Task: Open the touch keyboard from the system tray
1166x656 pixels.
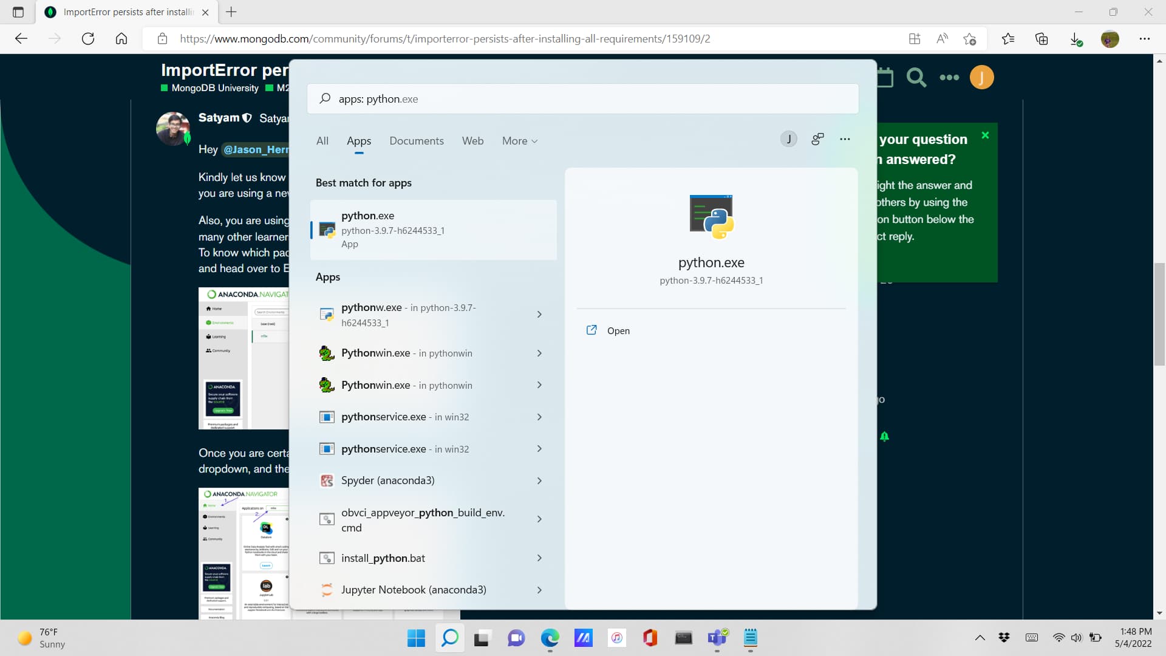Action: click(x=1031, y=637)
